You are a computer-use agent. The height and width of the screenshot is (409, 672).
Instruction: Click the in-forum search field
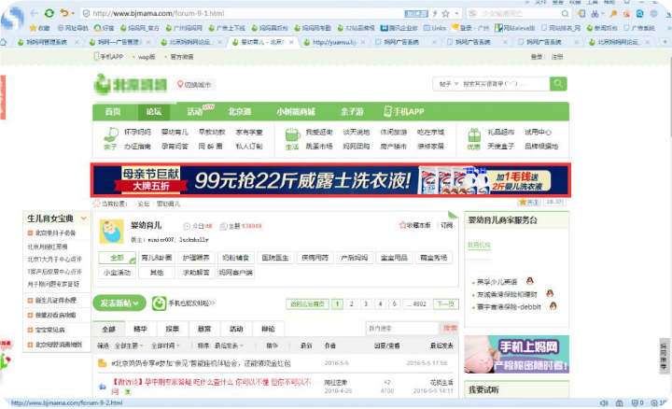click(x=402, y=329)
